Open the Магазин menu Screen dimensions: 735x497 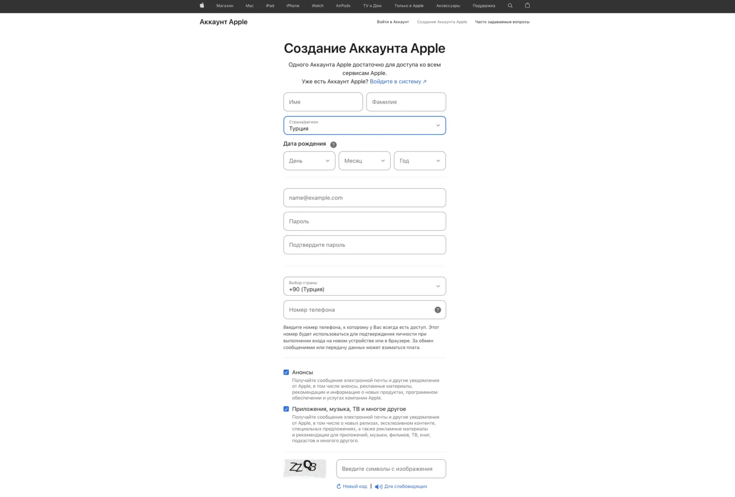(225, 6)
